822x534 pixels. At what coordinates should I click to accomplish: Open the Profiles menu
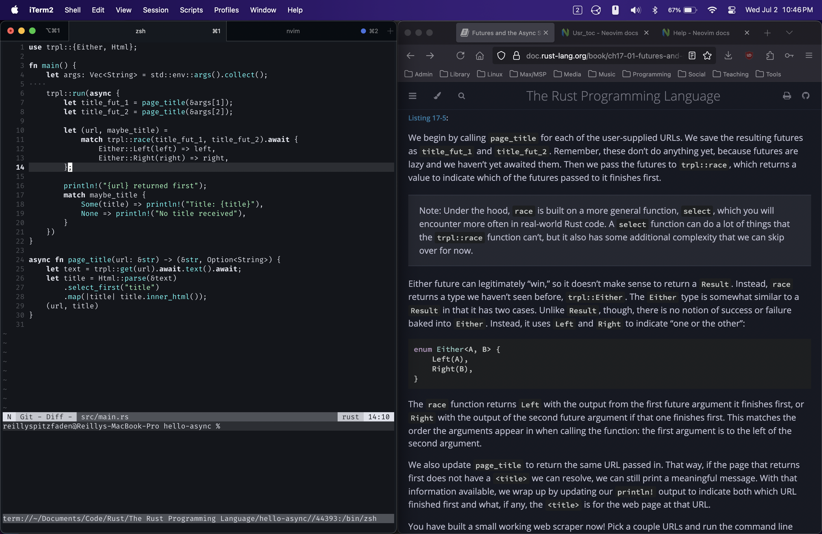(226, 10)
